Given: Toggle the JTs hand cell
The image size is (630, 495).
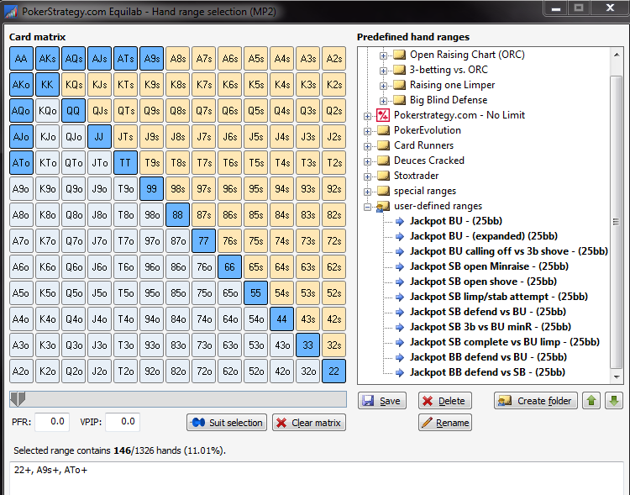Looking at the screenshot, I should tap(125, 137).
